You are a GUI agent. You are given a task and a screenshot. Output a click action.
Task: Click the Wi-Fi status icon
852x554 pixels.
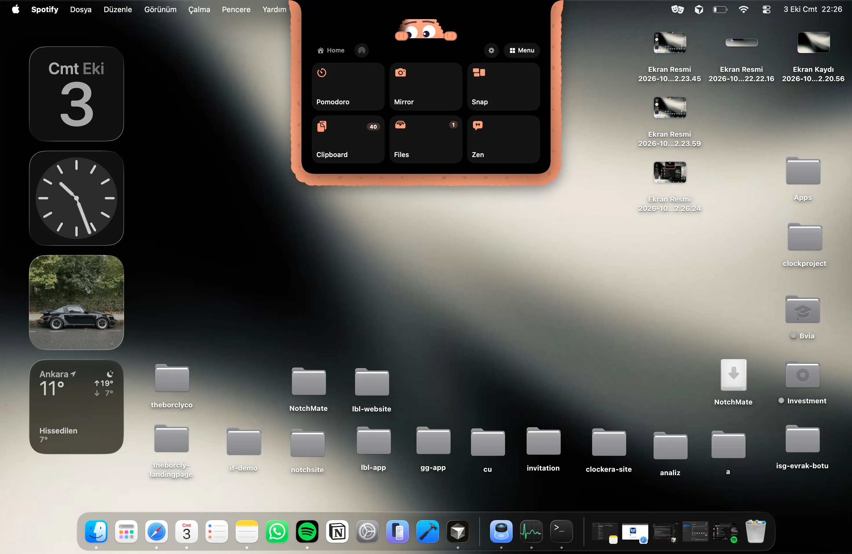coord(743,9)
